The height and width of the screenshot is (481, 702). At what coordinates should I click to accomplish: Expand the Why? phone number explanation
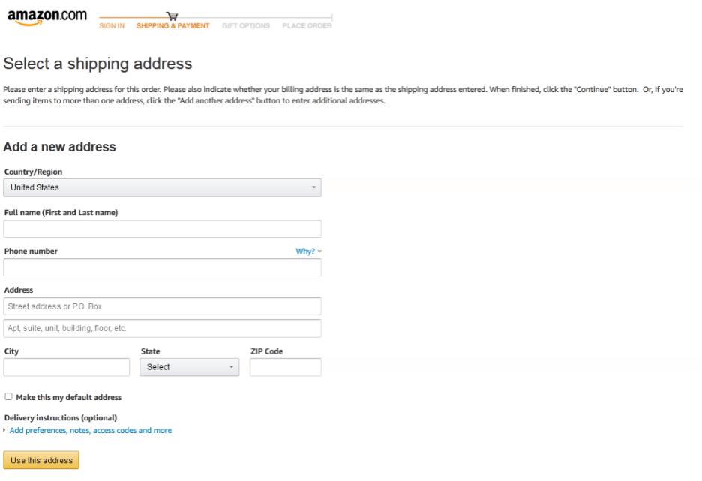click(x=308, y=252)
